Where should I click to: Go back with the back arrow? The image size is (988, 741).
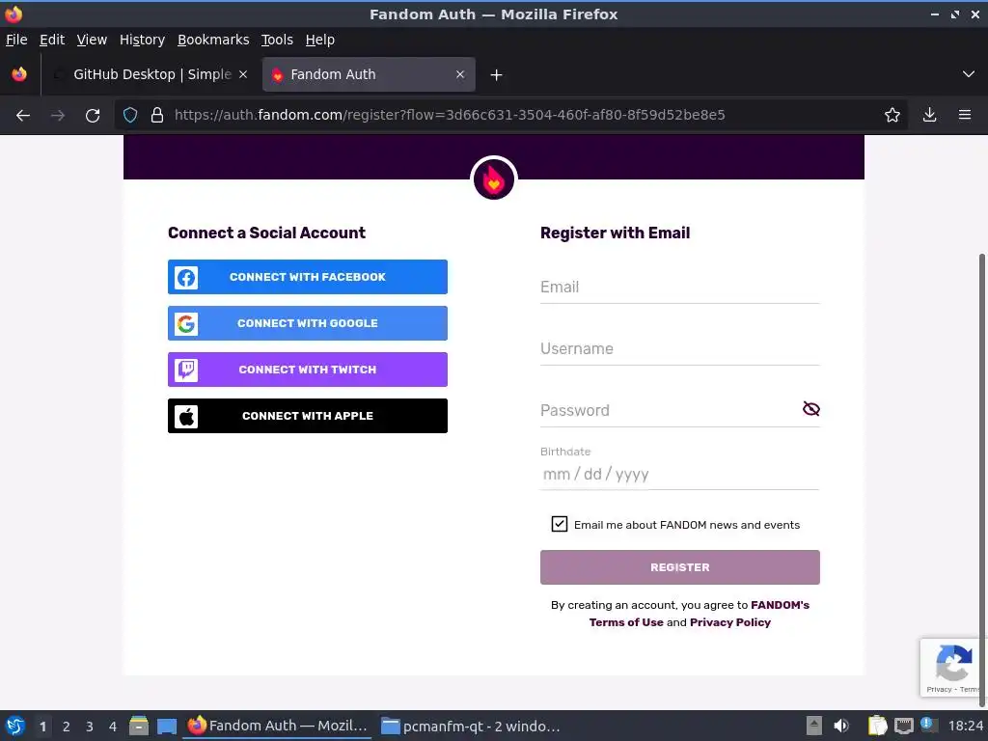(23, 115)
